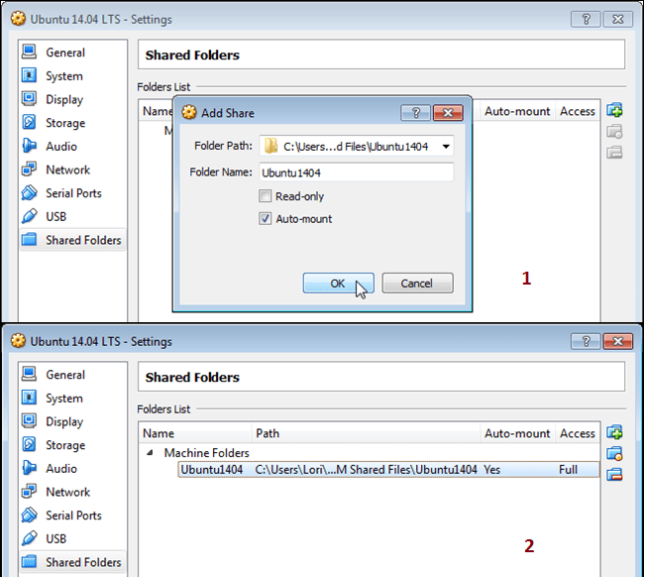Click Access column header in top window
The image size is (645, 577).
click(x=577, y=111)
